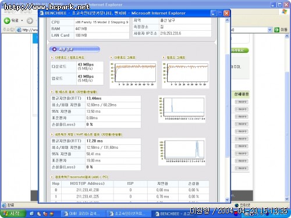This screenshot has width=291, height=218.
Task: Click the up arrow of the BENCHBEE popup scrollbar
Action: click(227, 20)
